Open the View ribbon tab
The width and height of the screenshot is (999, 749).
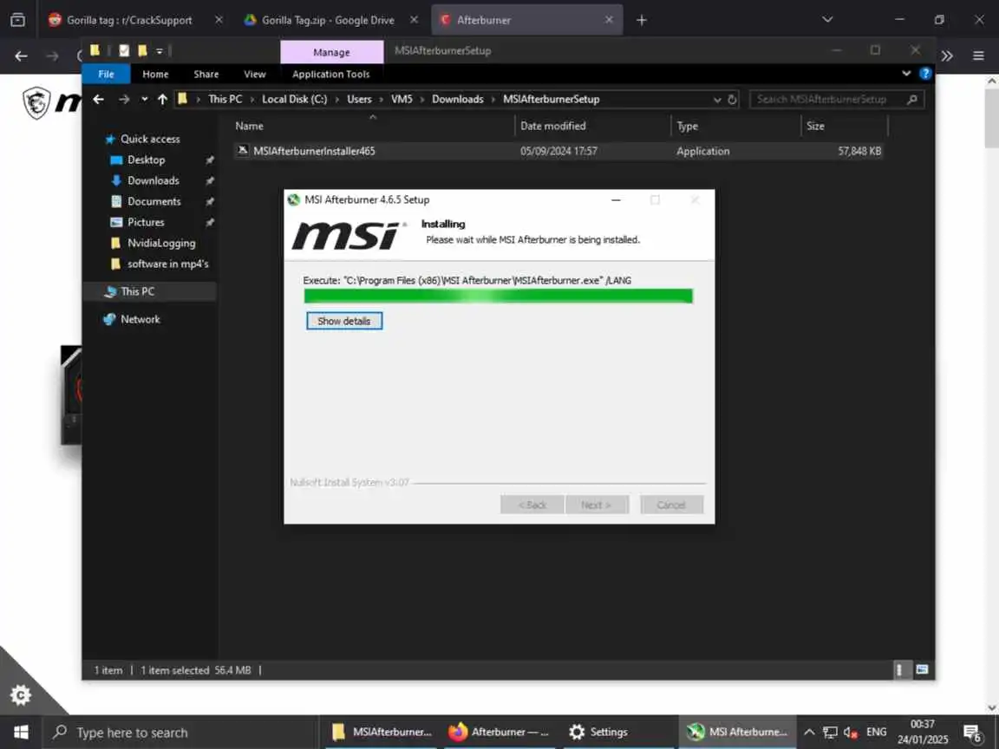pos(254,74)
